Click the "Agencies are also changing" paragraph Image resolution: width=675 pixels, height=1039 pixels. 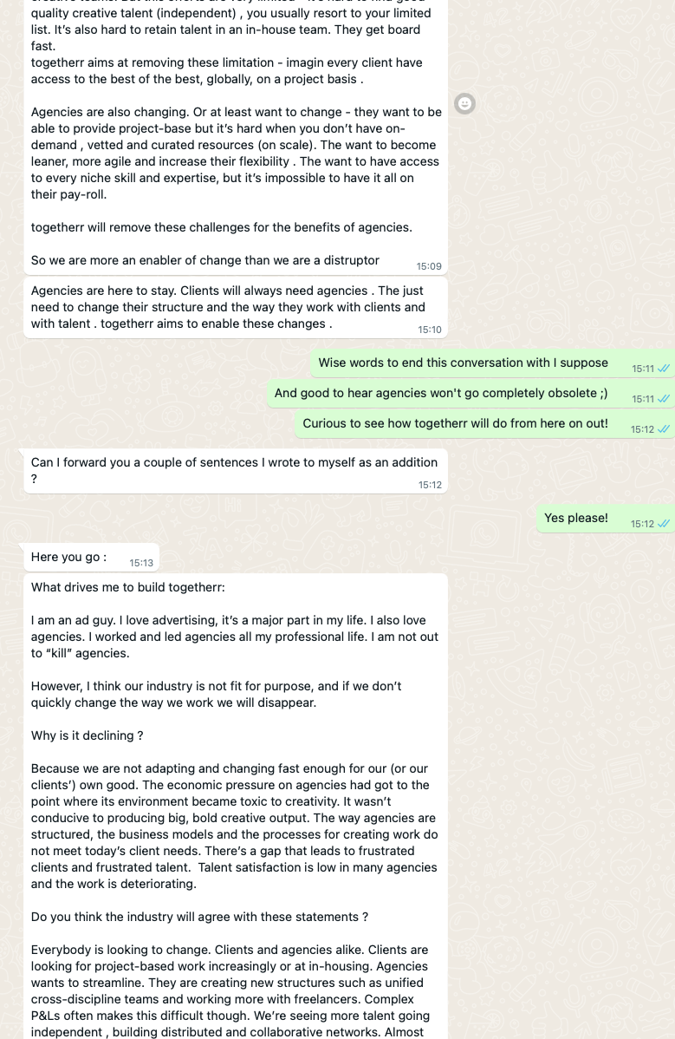point(236,154)
